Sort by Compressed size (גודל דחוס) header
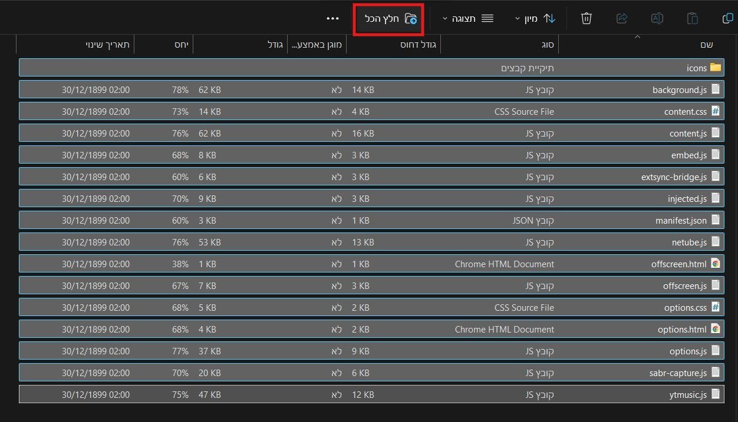 pos(393,45)
